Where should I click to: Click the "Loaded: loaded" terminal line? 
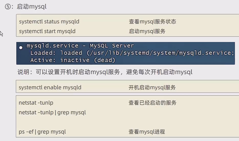click(56, 53)
